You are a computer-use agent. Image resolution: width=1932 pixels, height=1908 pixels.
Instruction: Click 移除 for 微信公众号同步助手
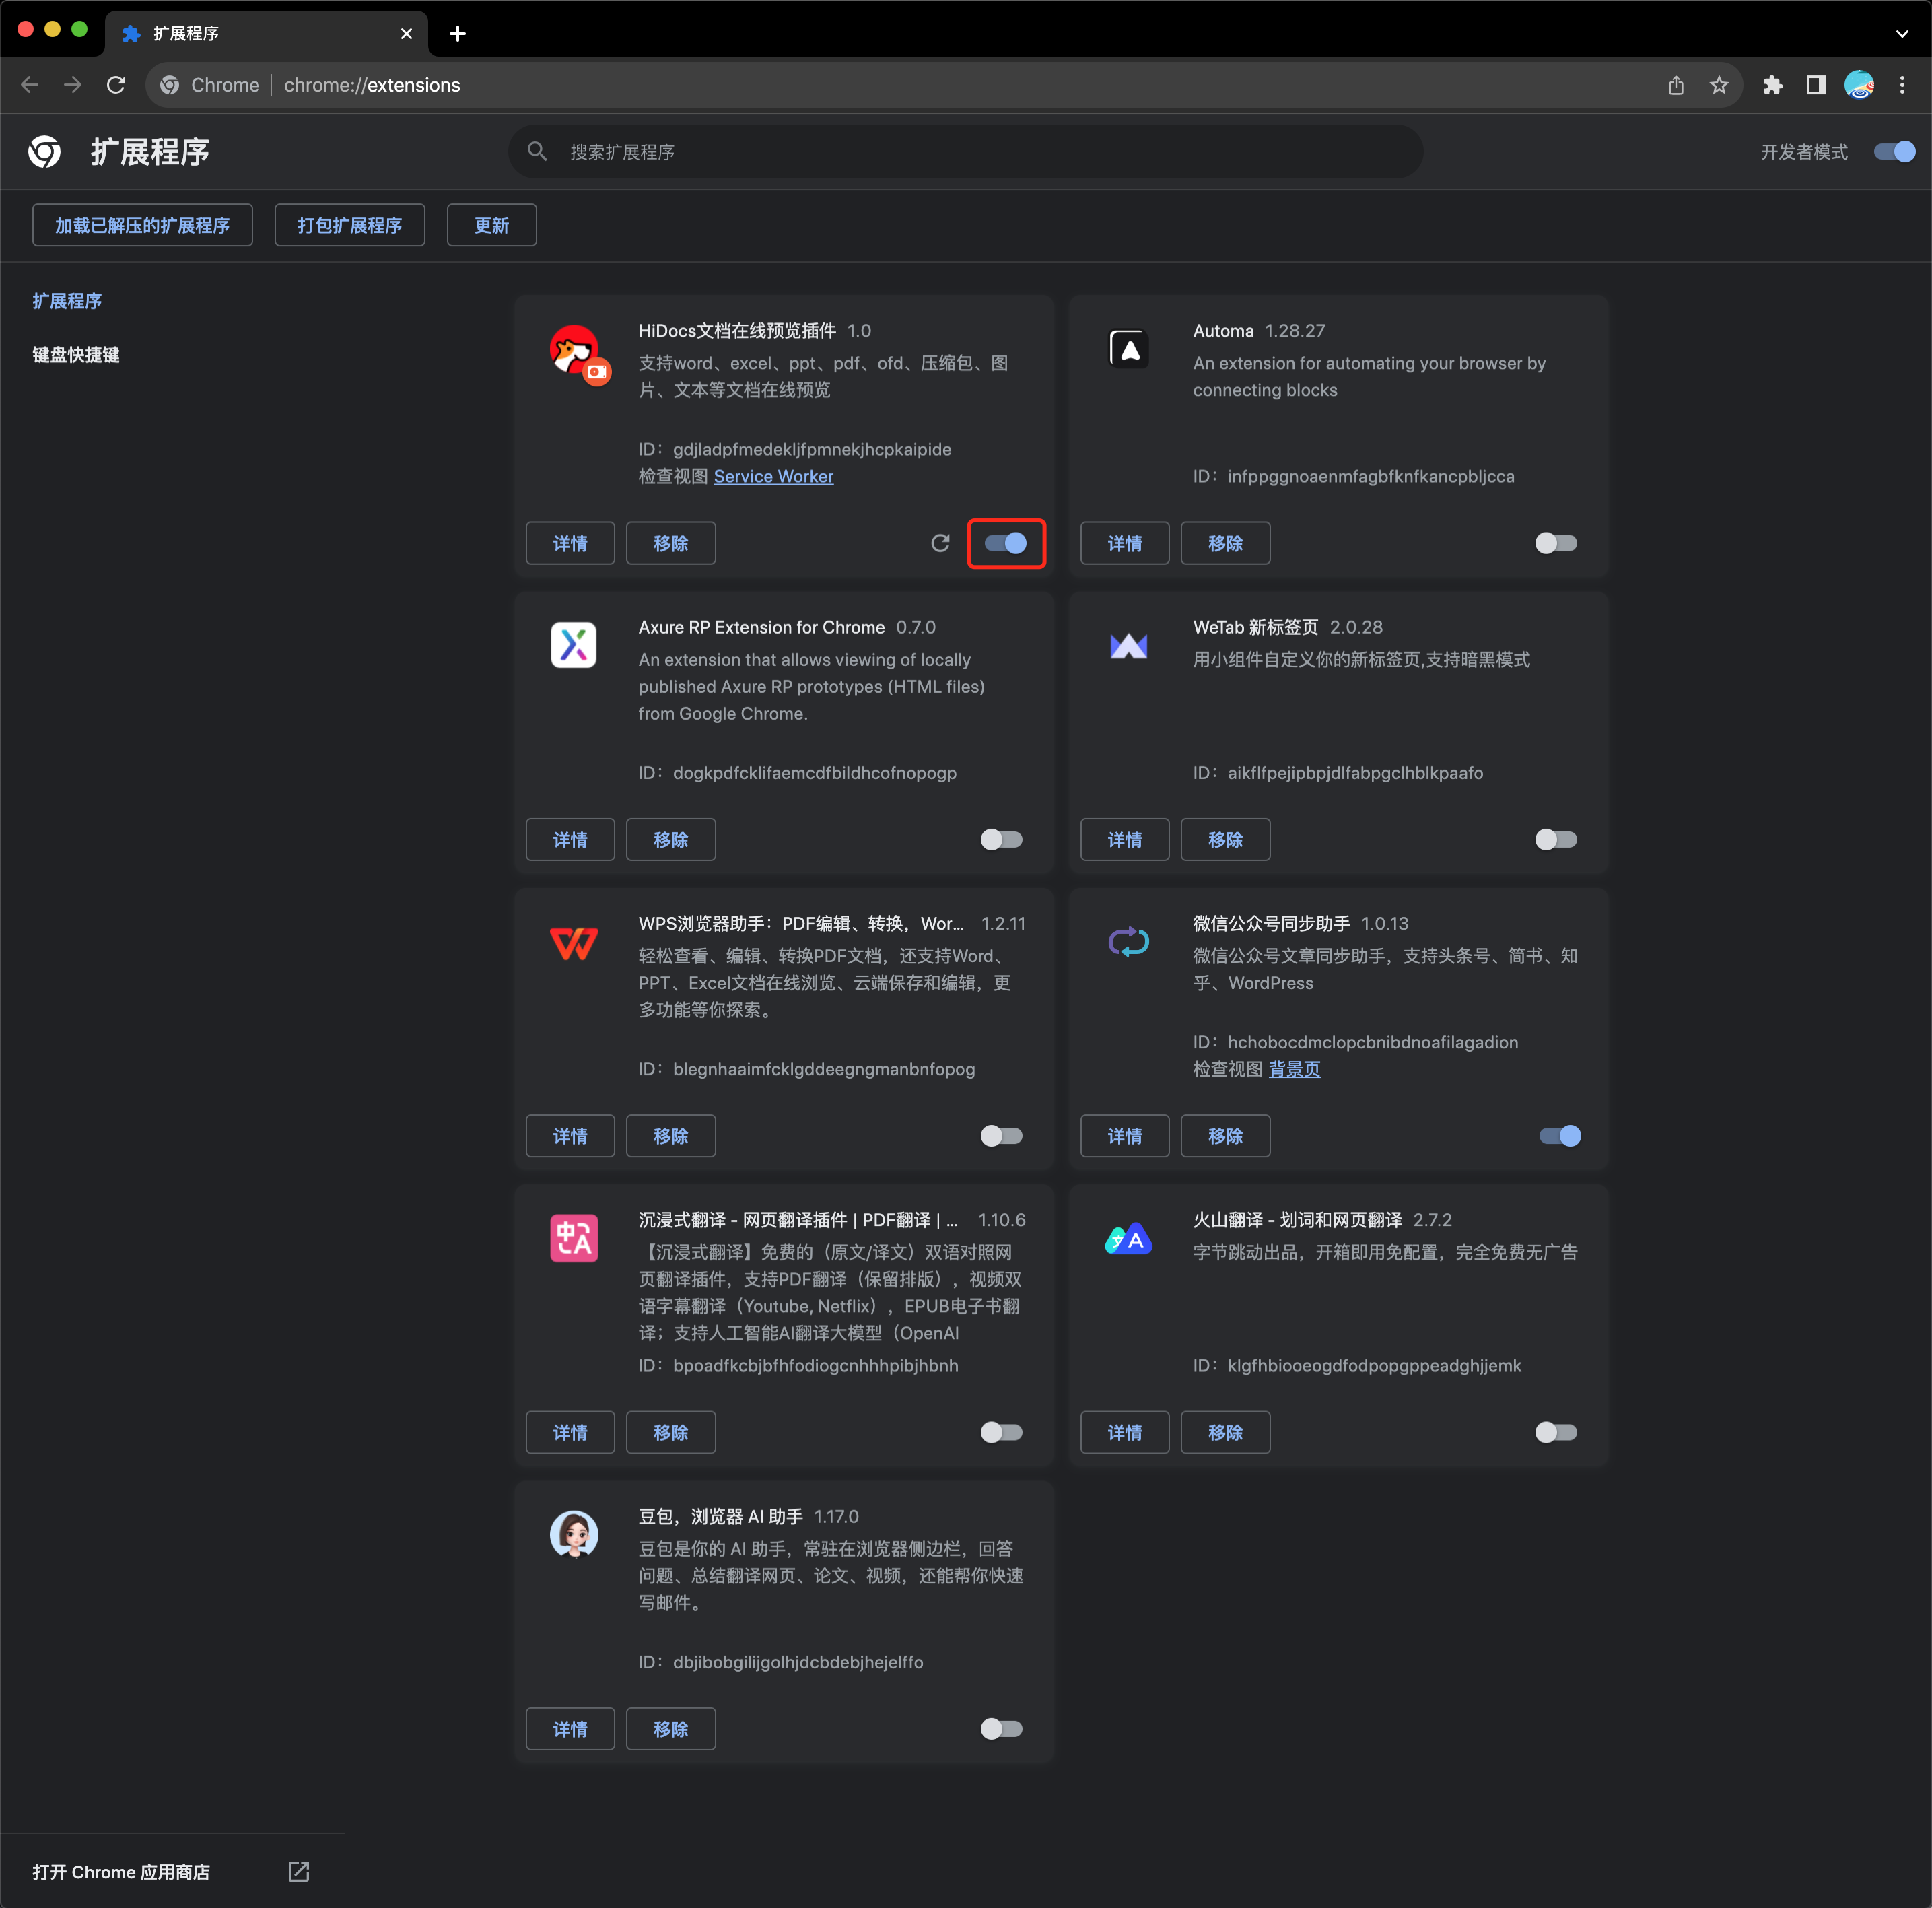pos(1226,1136)
